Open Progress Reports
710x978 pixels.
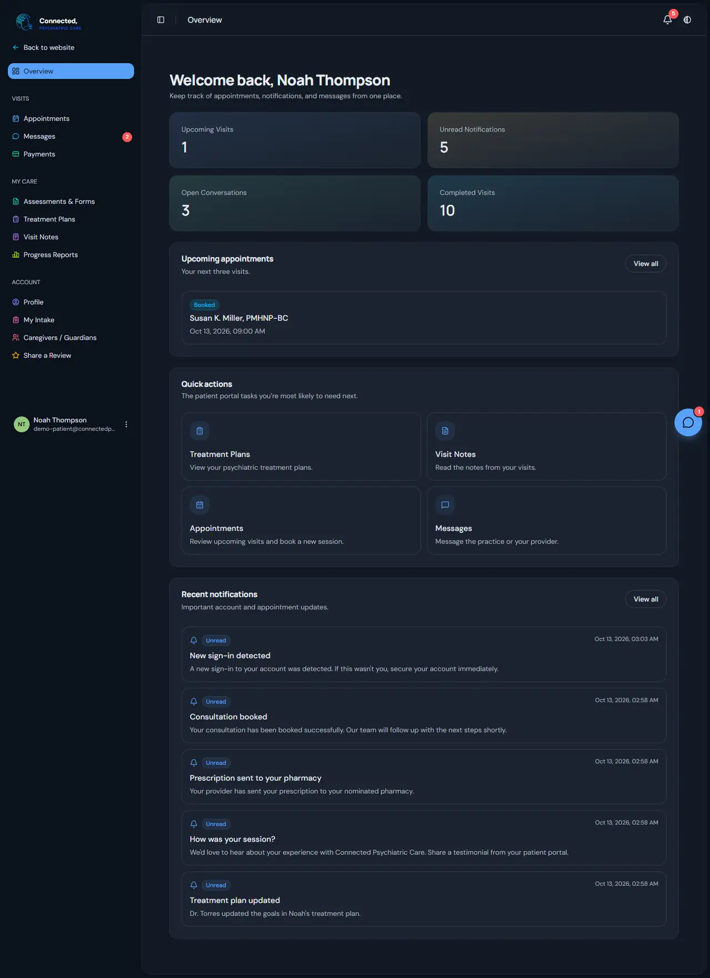pos(71,255)
